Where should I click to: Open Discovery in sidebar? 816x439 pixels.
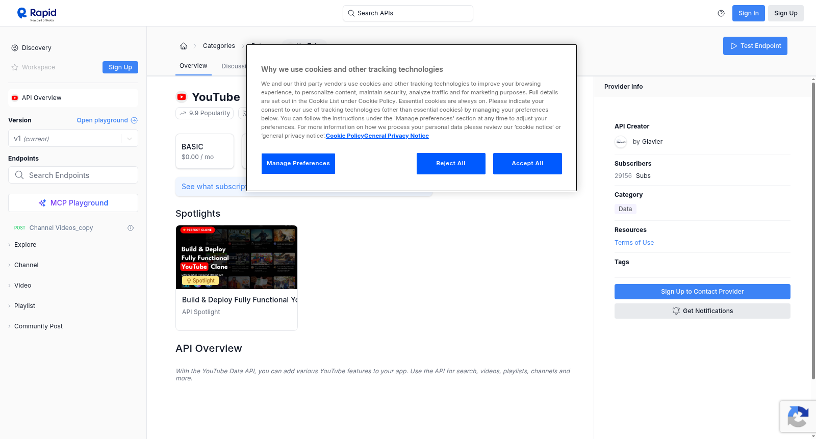[x=36, y=48]
